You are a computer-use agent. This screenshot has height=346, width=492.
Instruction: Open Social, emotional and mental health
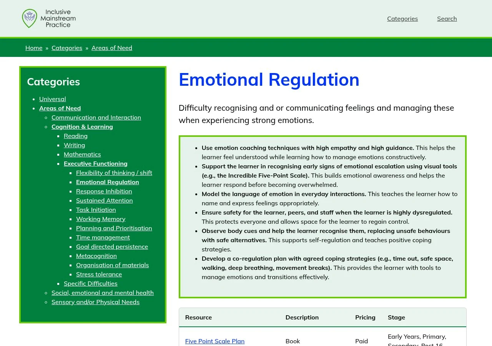(103, 293)
